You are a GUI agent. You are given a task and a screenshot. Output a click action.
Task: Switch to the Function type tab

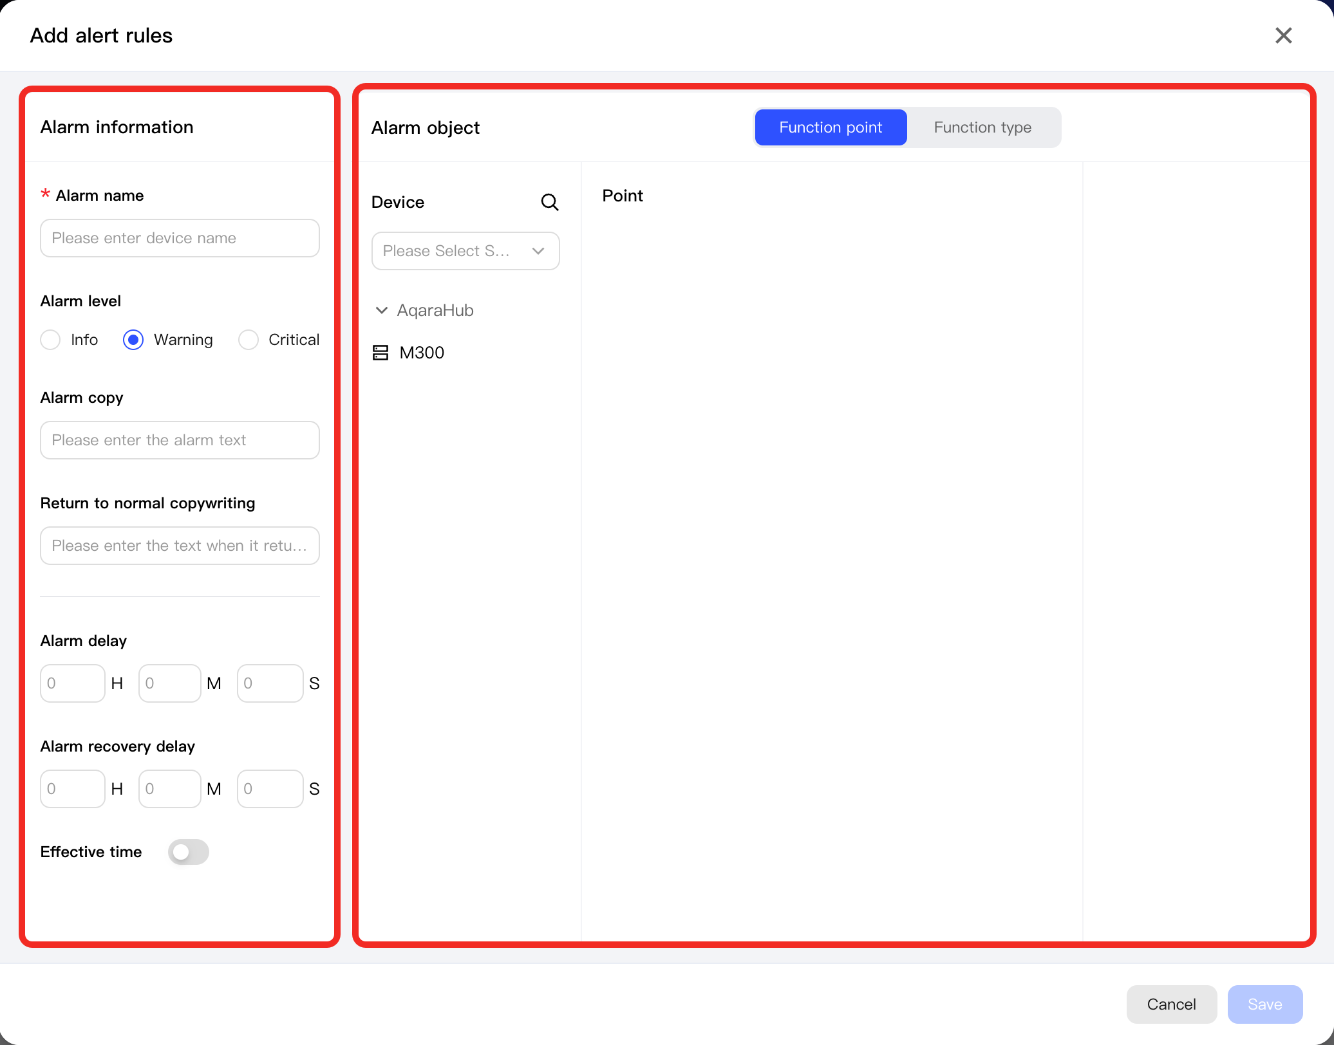(x=982, y=127)
